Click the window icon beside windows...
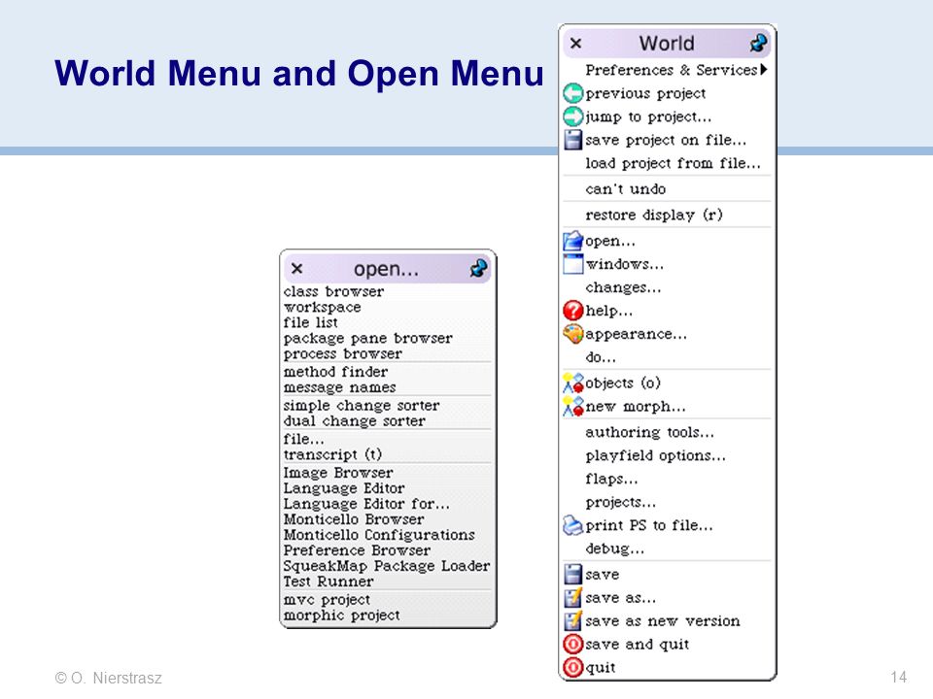 coord(573,264)
